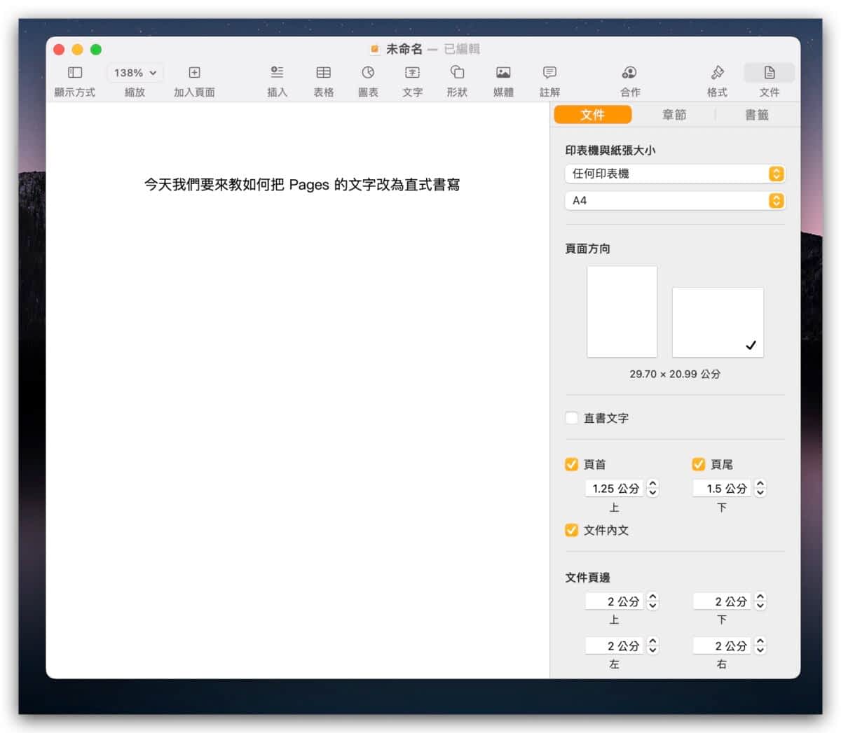Toggle the 文件內文 document body checkbox
Image resolution: width=841 pixels, height=733 pixels.
click(x=572, y=530)
